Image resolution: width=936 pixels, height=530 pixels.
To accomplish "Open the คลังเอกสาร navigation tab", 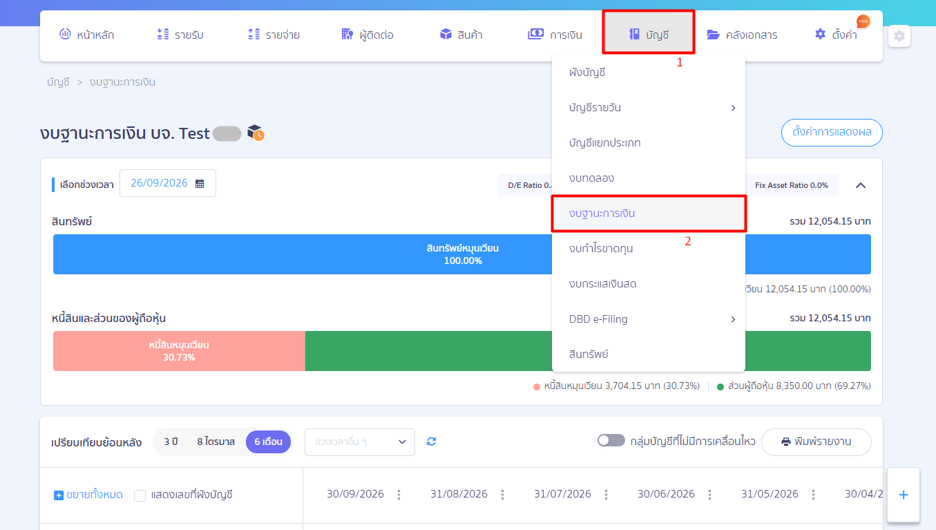I will pyautogui.click(x=742, y=34).
